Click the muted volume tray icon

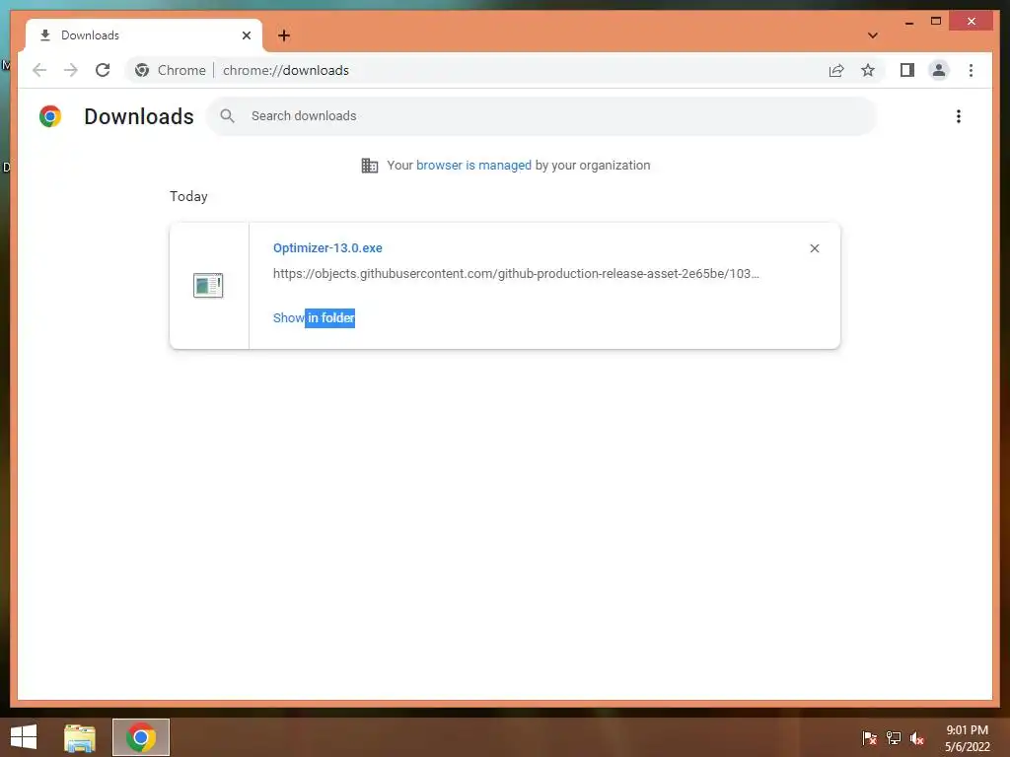(x=917, y=738)
